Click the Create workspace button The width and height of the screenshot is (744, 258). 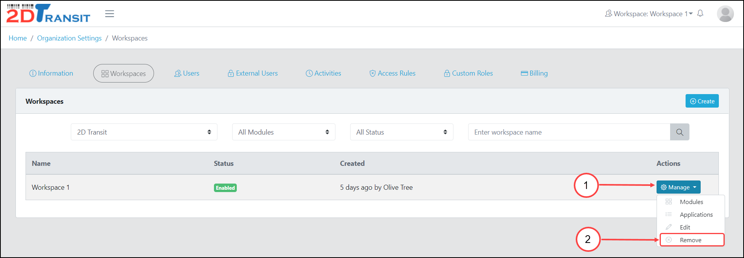[702, 101]
